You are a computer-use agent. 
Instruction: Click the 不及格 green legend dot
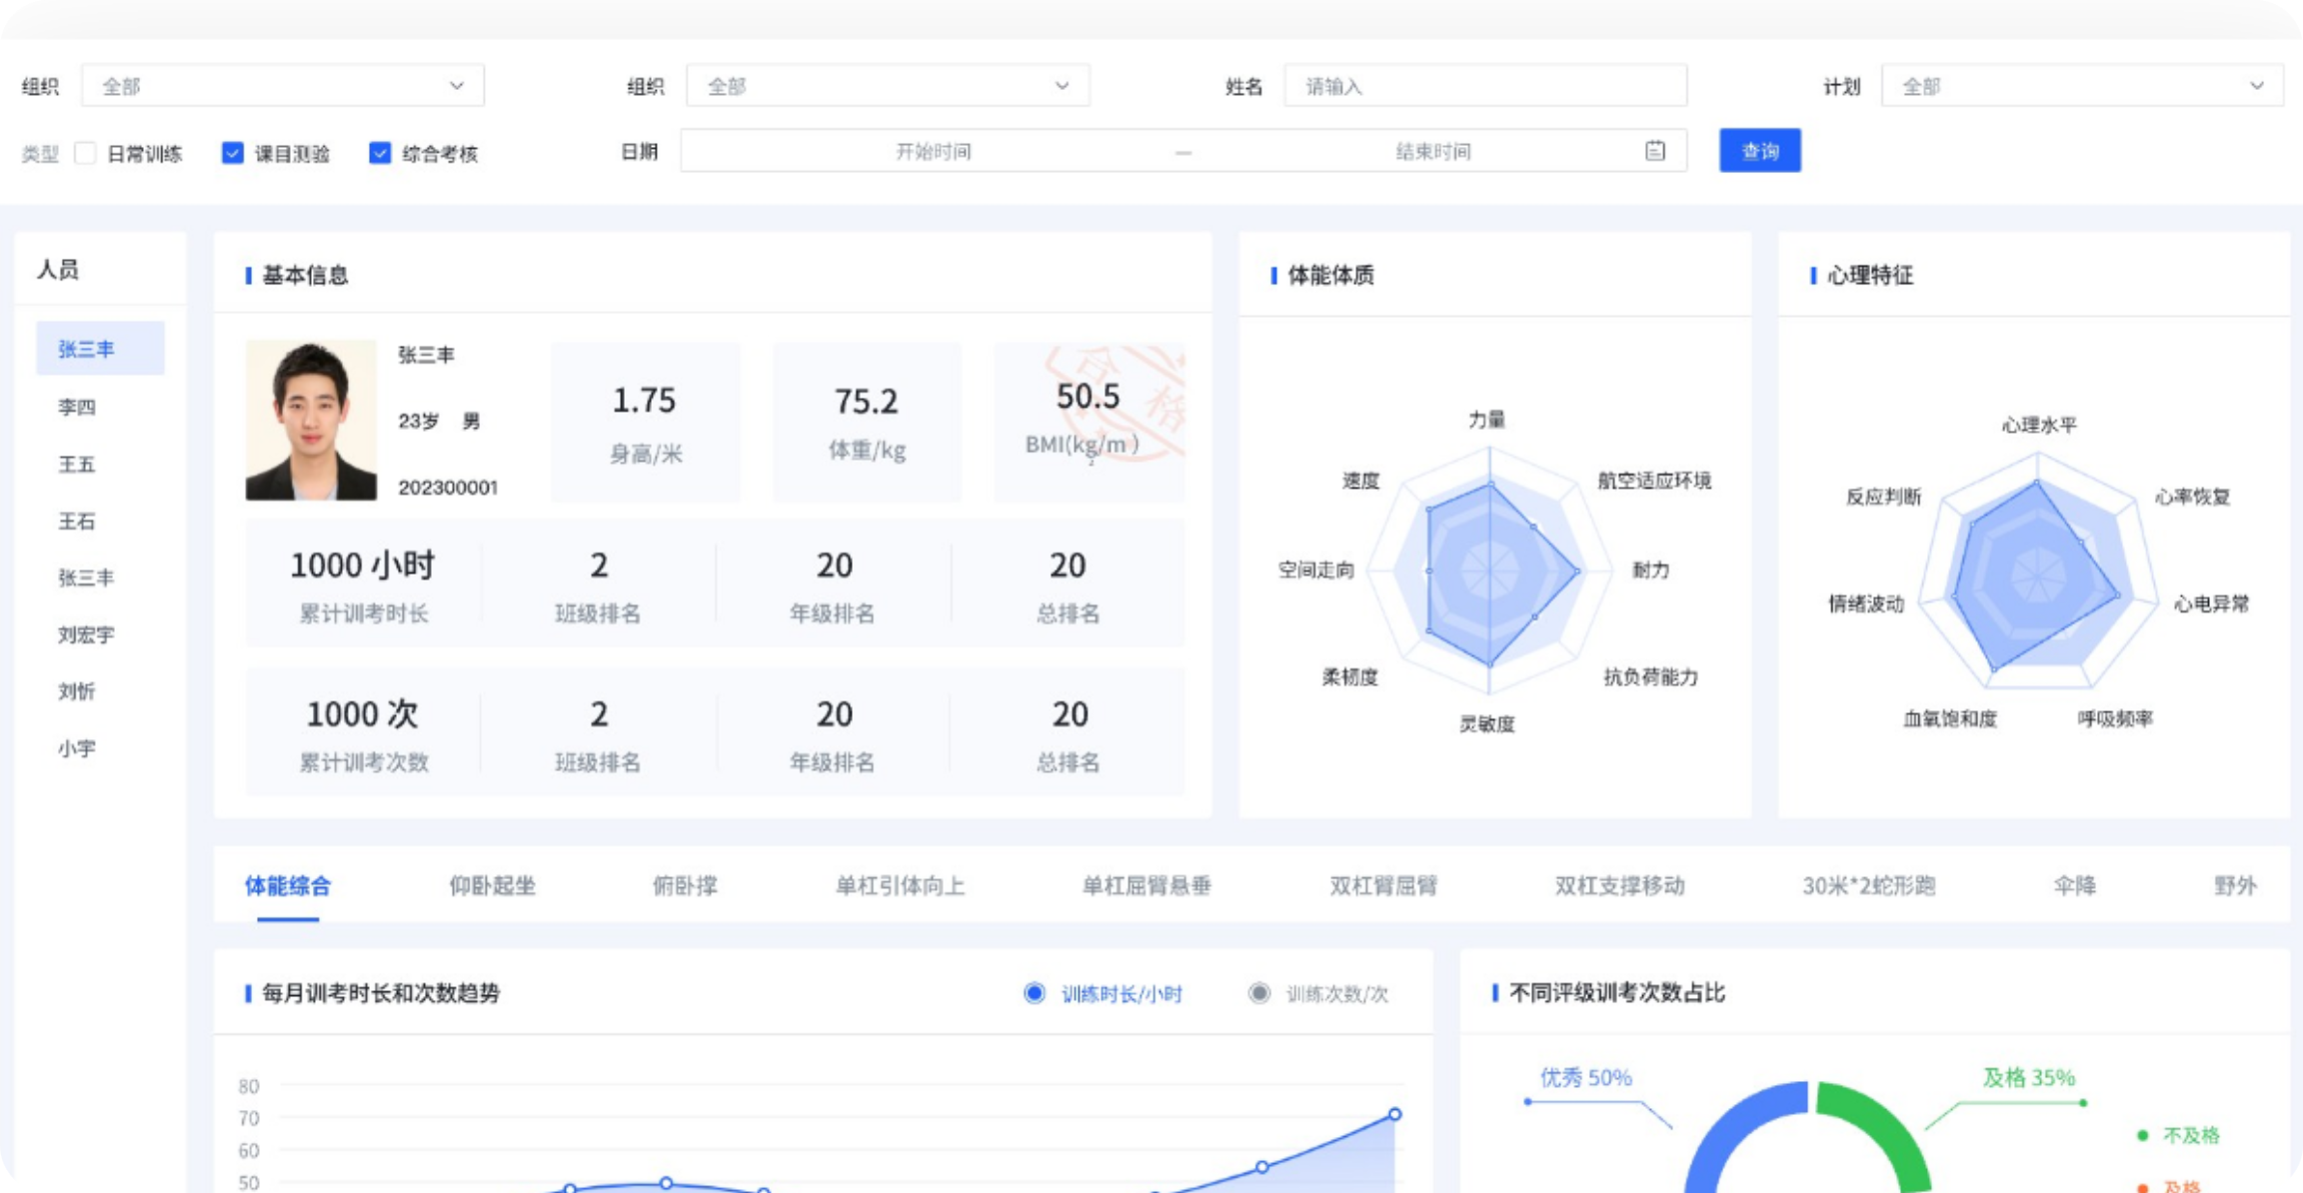(x=2142, y=1136)
